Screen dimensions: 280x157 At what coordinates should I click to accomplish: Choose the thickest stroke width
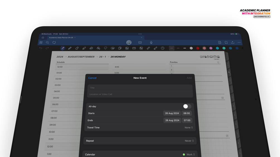point(185,48)
